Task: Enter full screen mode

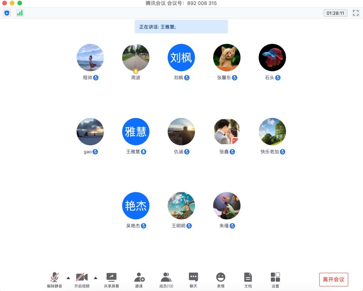Action: 356,13
